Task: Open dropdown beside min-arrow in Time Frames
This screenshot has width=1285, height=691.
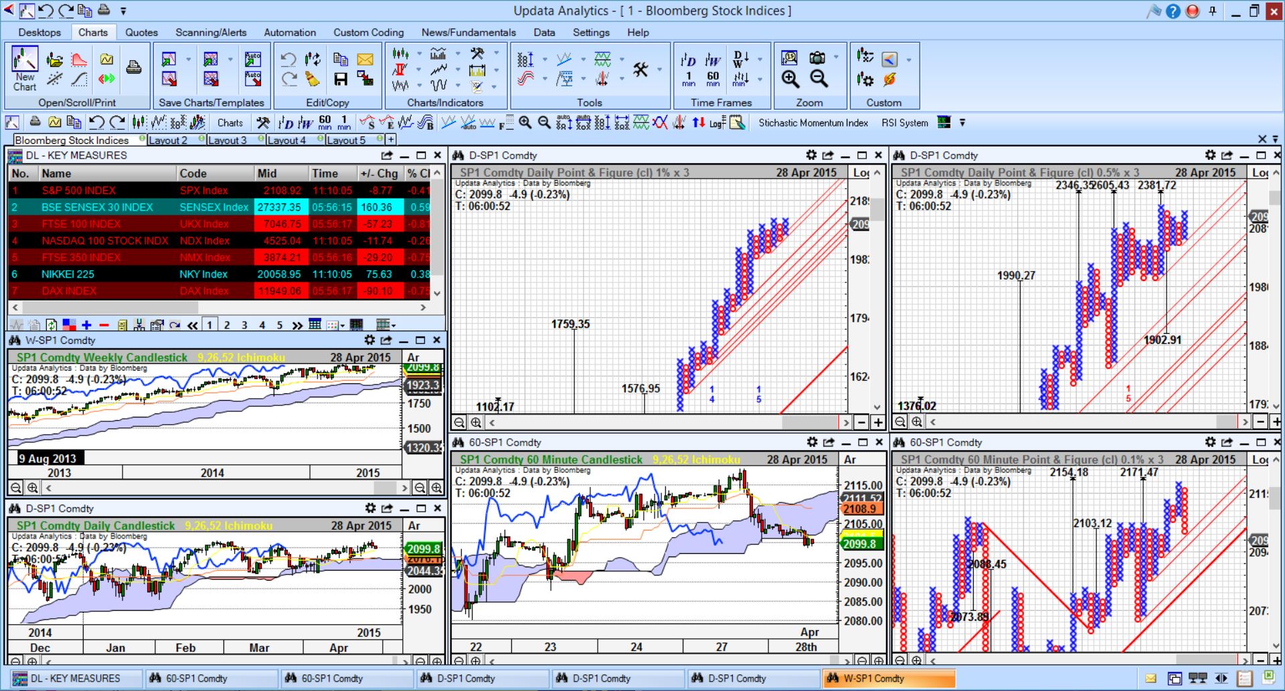Action: pyautogui.click(x=760, y=80)
